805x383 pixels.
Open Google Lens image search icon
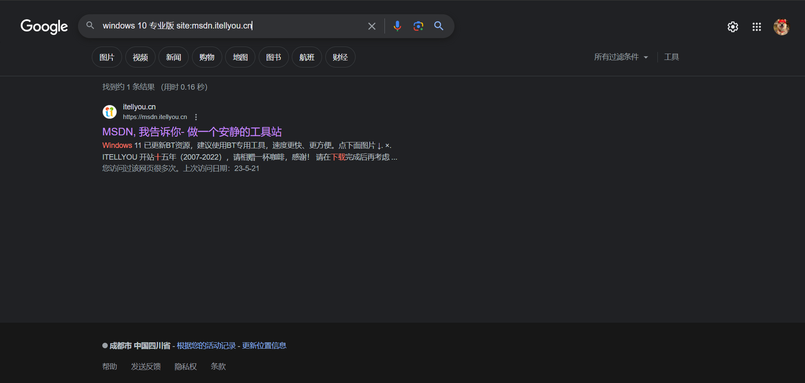point(418,26)
